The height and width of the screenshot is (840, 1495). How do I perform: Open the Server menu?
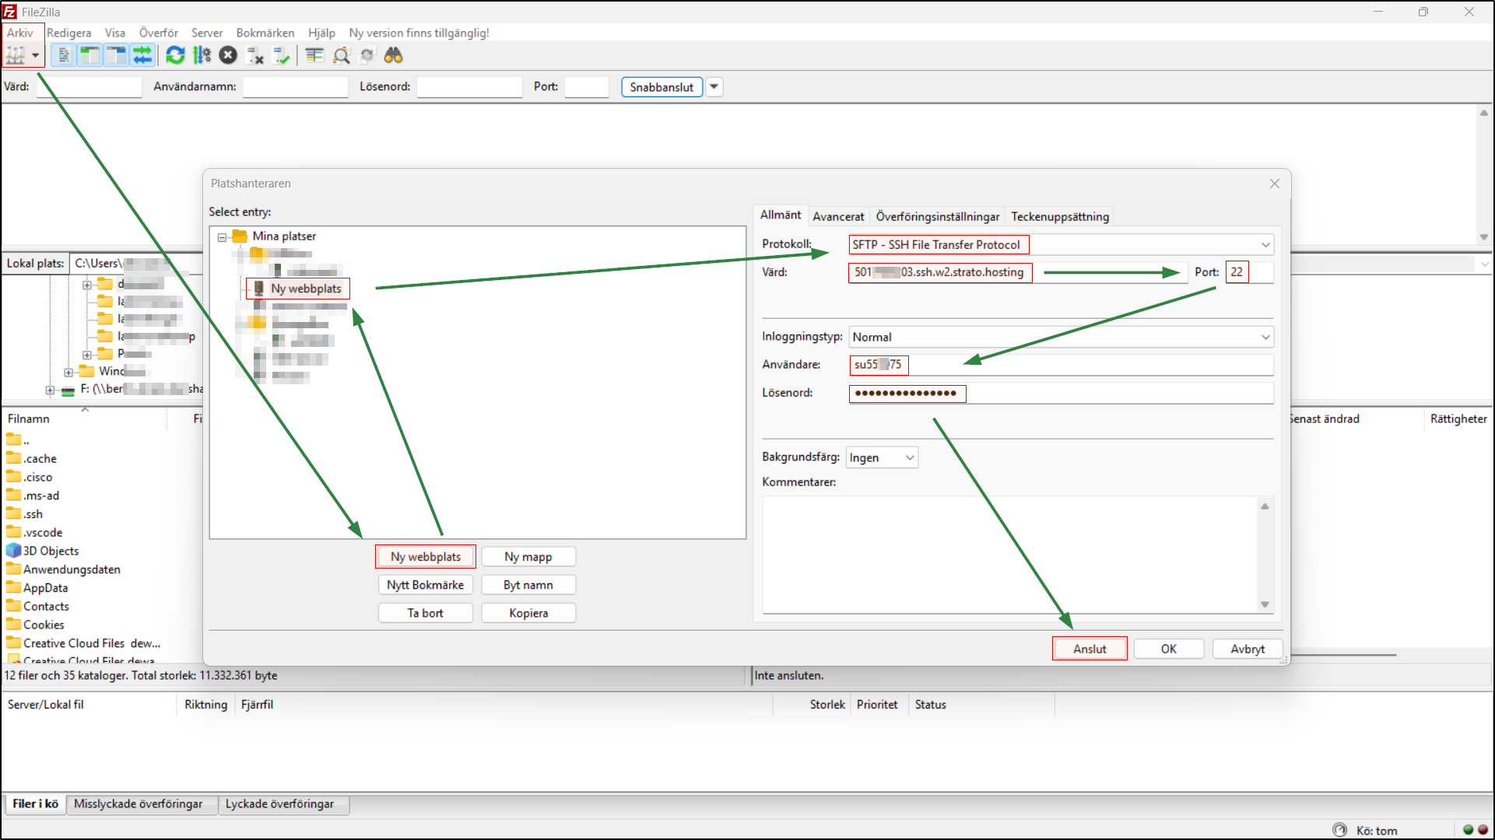tap(206, 33)
